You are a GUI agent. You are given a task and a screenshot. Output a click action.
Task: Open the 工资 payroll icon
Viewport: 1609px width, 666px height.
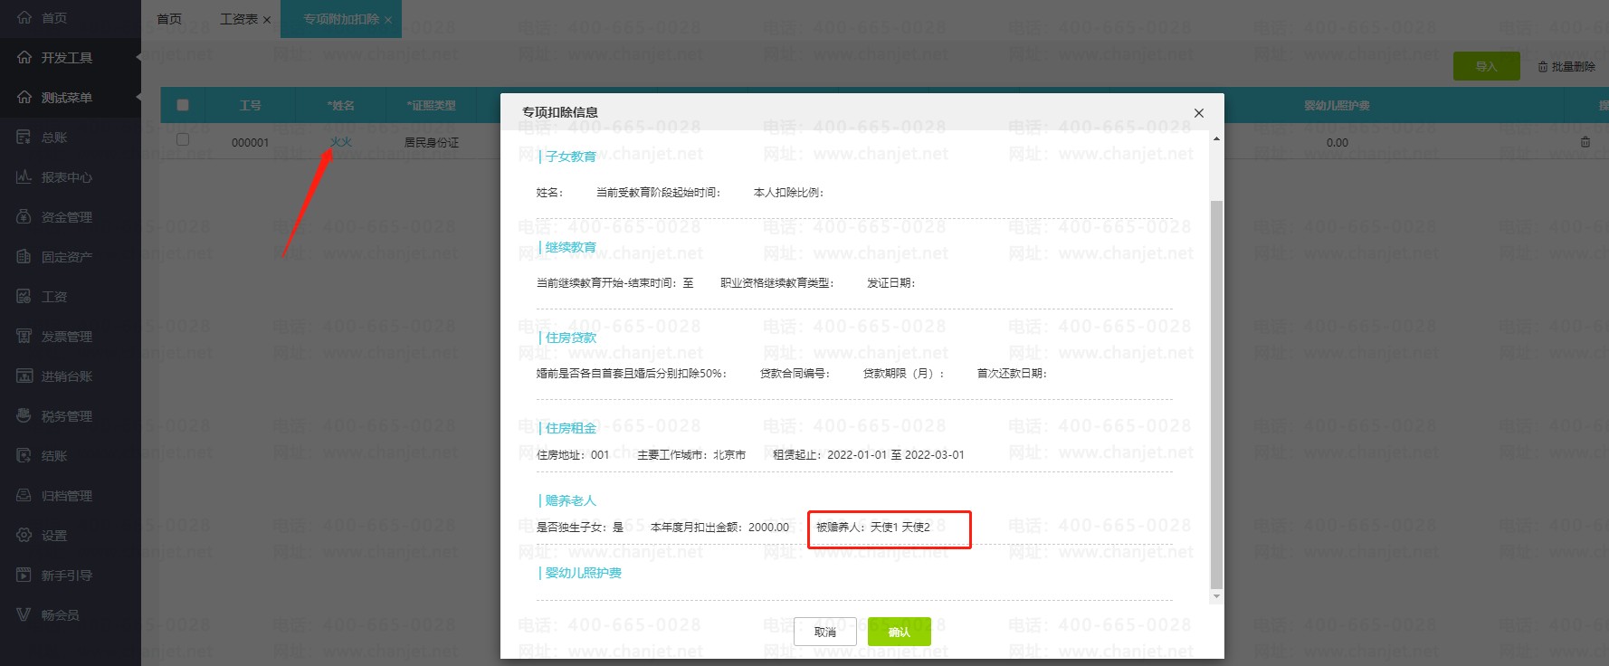(x=24, y=297)
